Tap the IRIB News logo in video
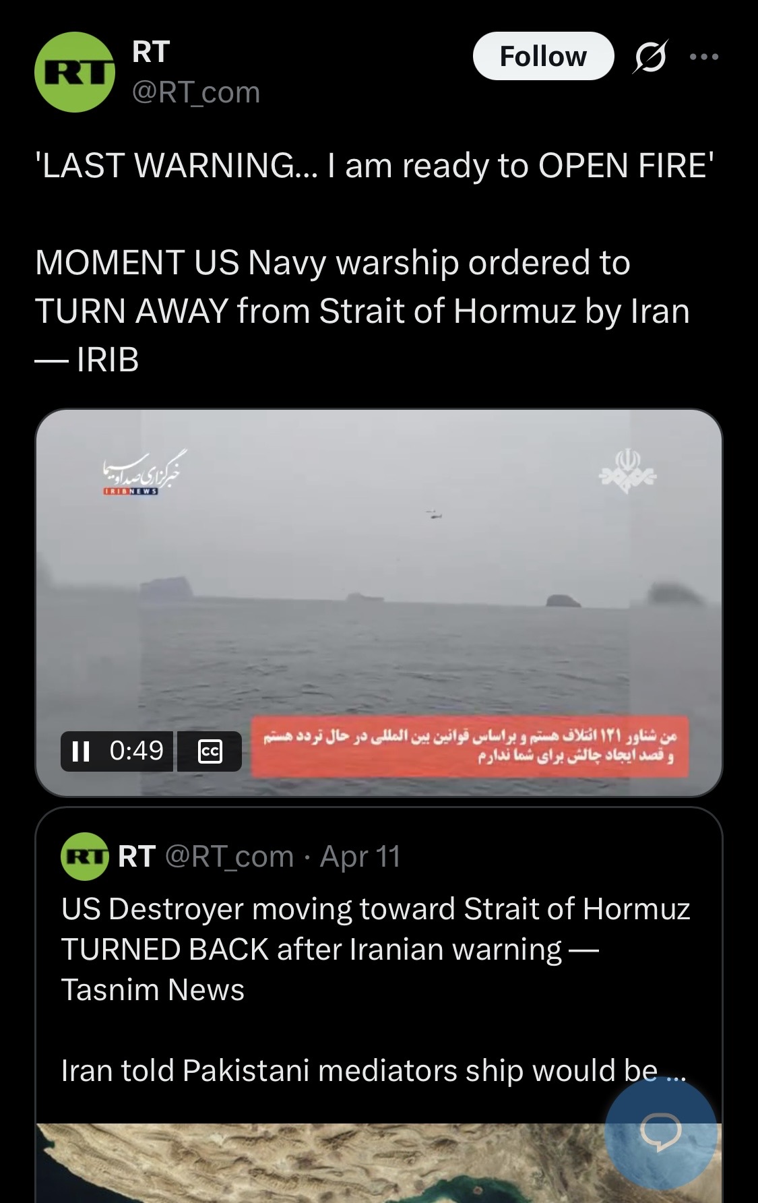The height and width of the screenshot is (1203, 758). tap(141, 472)
